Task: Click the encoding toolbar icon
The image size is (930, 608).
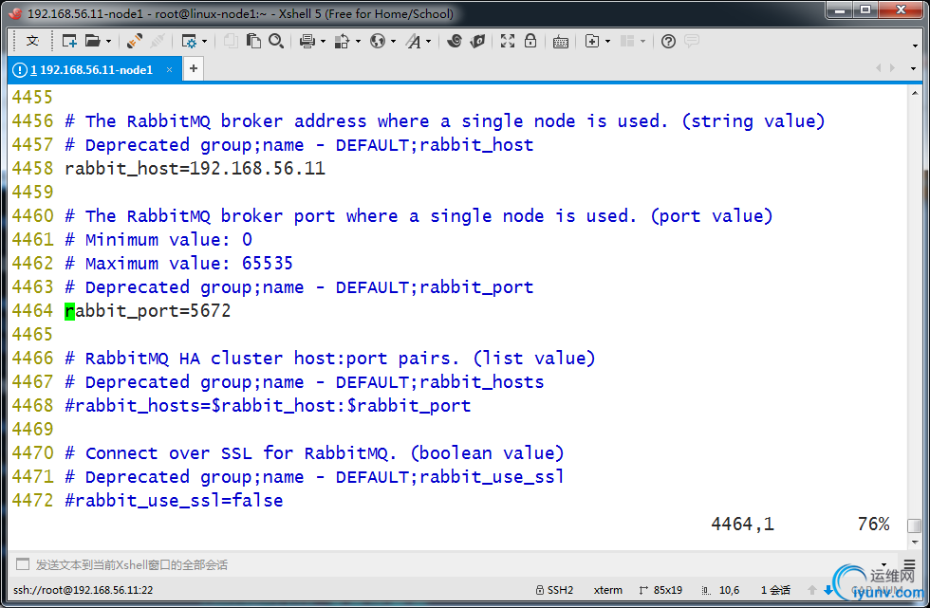Action: pos(32,41)
